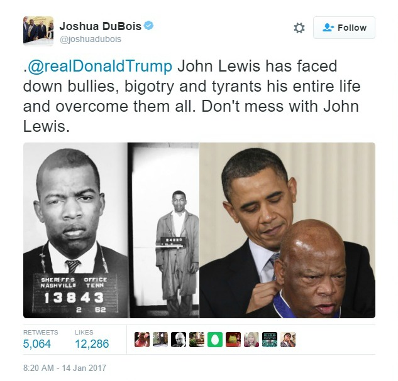This screenshot has width=398, height=381.
Task: Open the green egg avatar
Action: pyautogui.click(x=215, y=340)
